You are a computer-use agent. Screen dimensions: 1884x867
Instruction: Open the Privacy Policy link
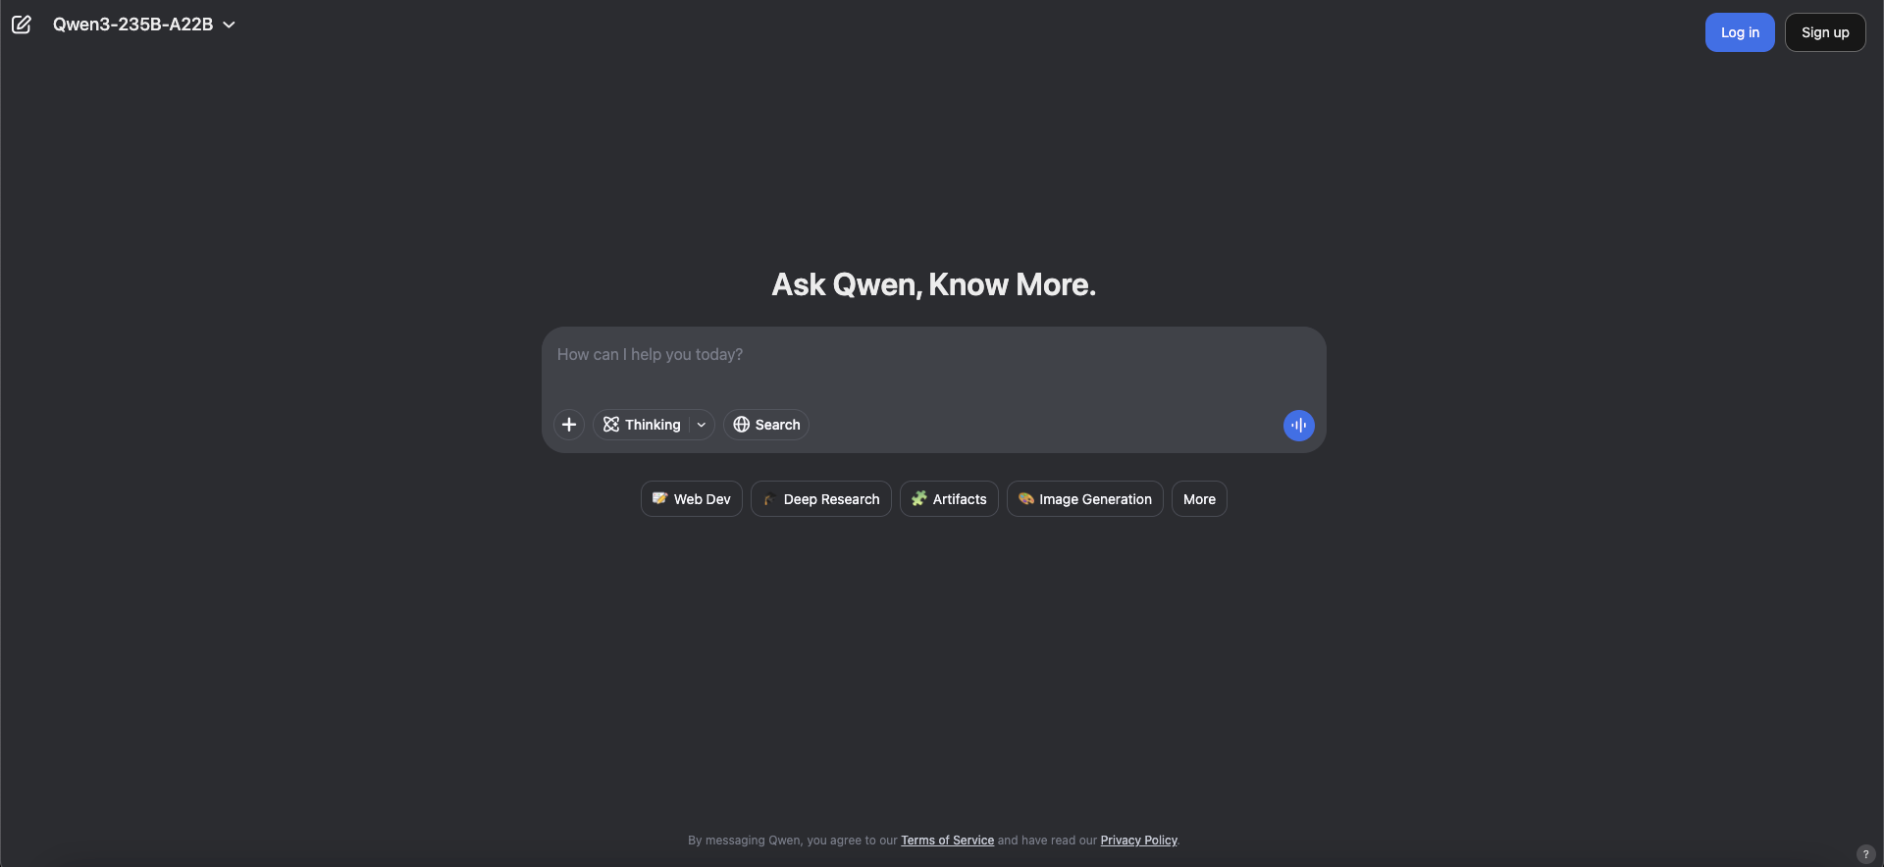pos(1138,841)
